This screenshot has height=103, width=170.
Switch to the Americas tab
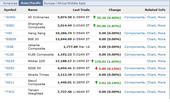coord(10,3)
